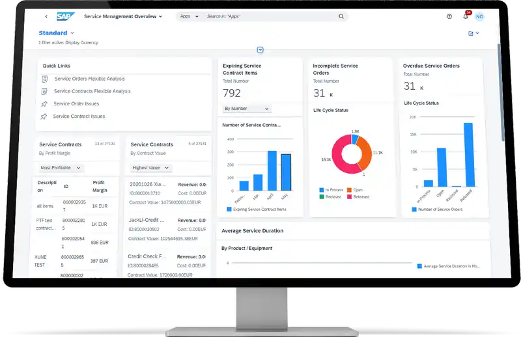Open the By Number dropdown
The image size is (521, 337).
(247, 109)
